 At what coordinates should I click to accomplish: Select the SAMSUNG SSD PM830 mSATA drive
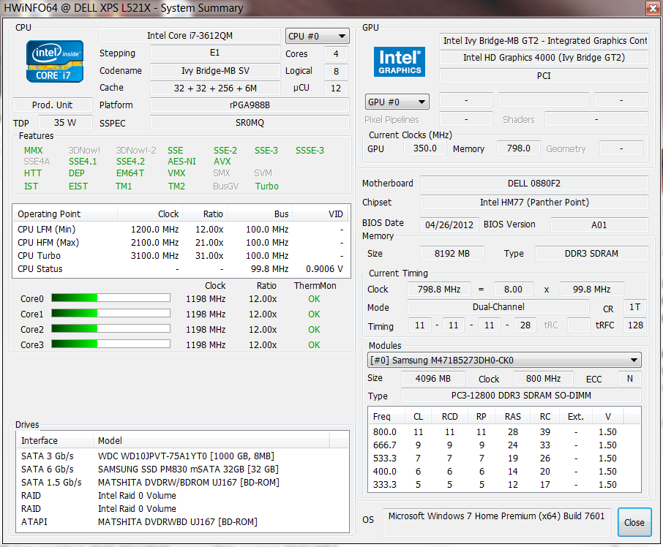click(183, 469)
